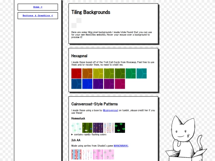
Task: Open the Home link in sidebar
Action: [38, 7]
